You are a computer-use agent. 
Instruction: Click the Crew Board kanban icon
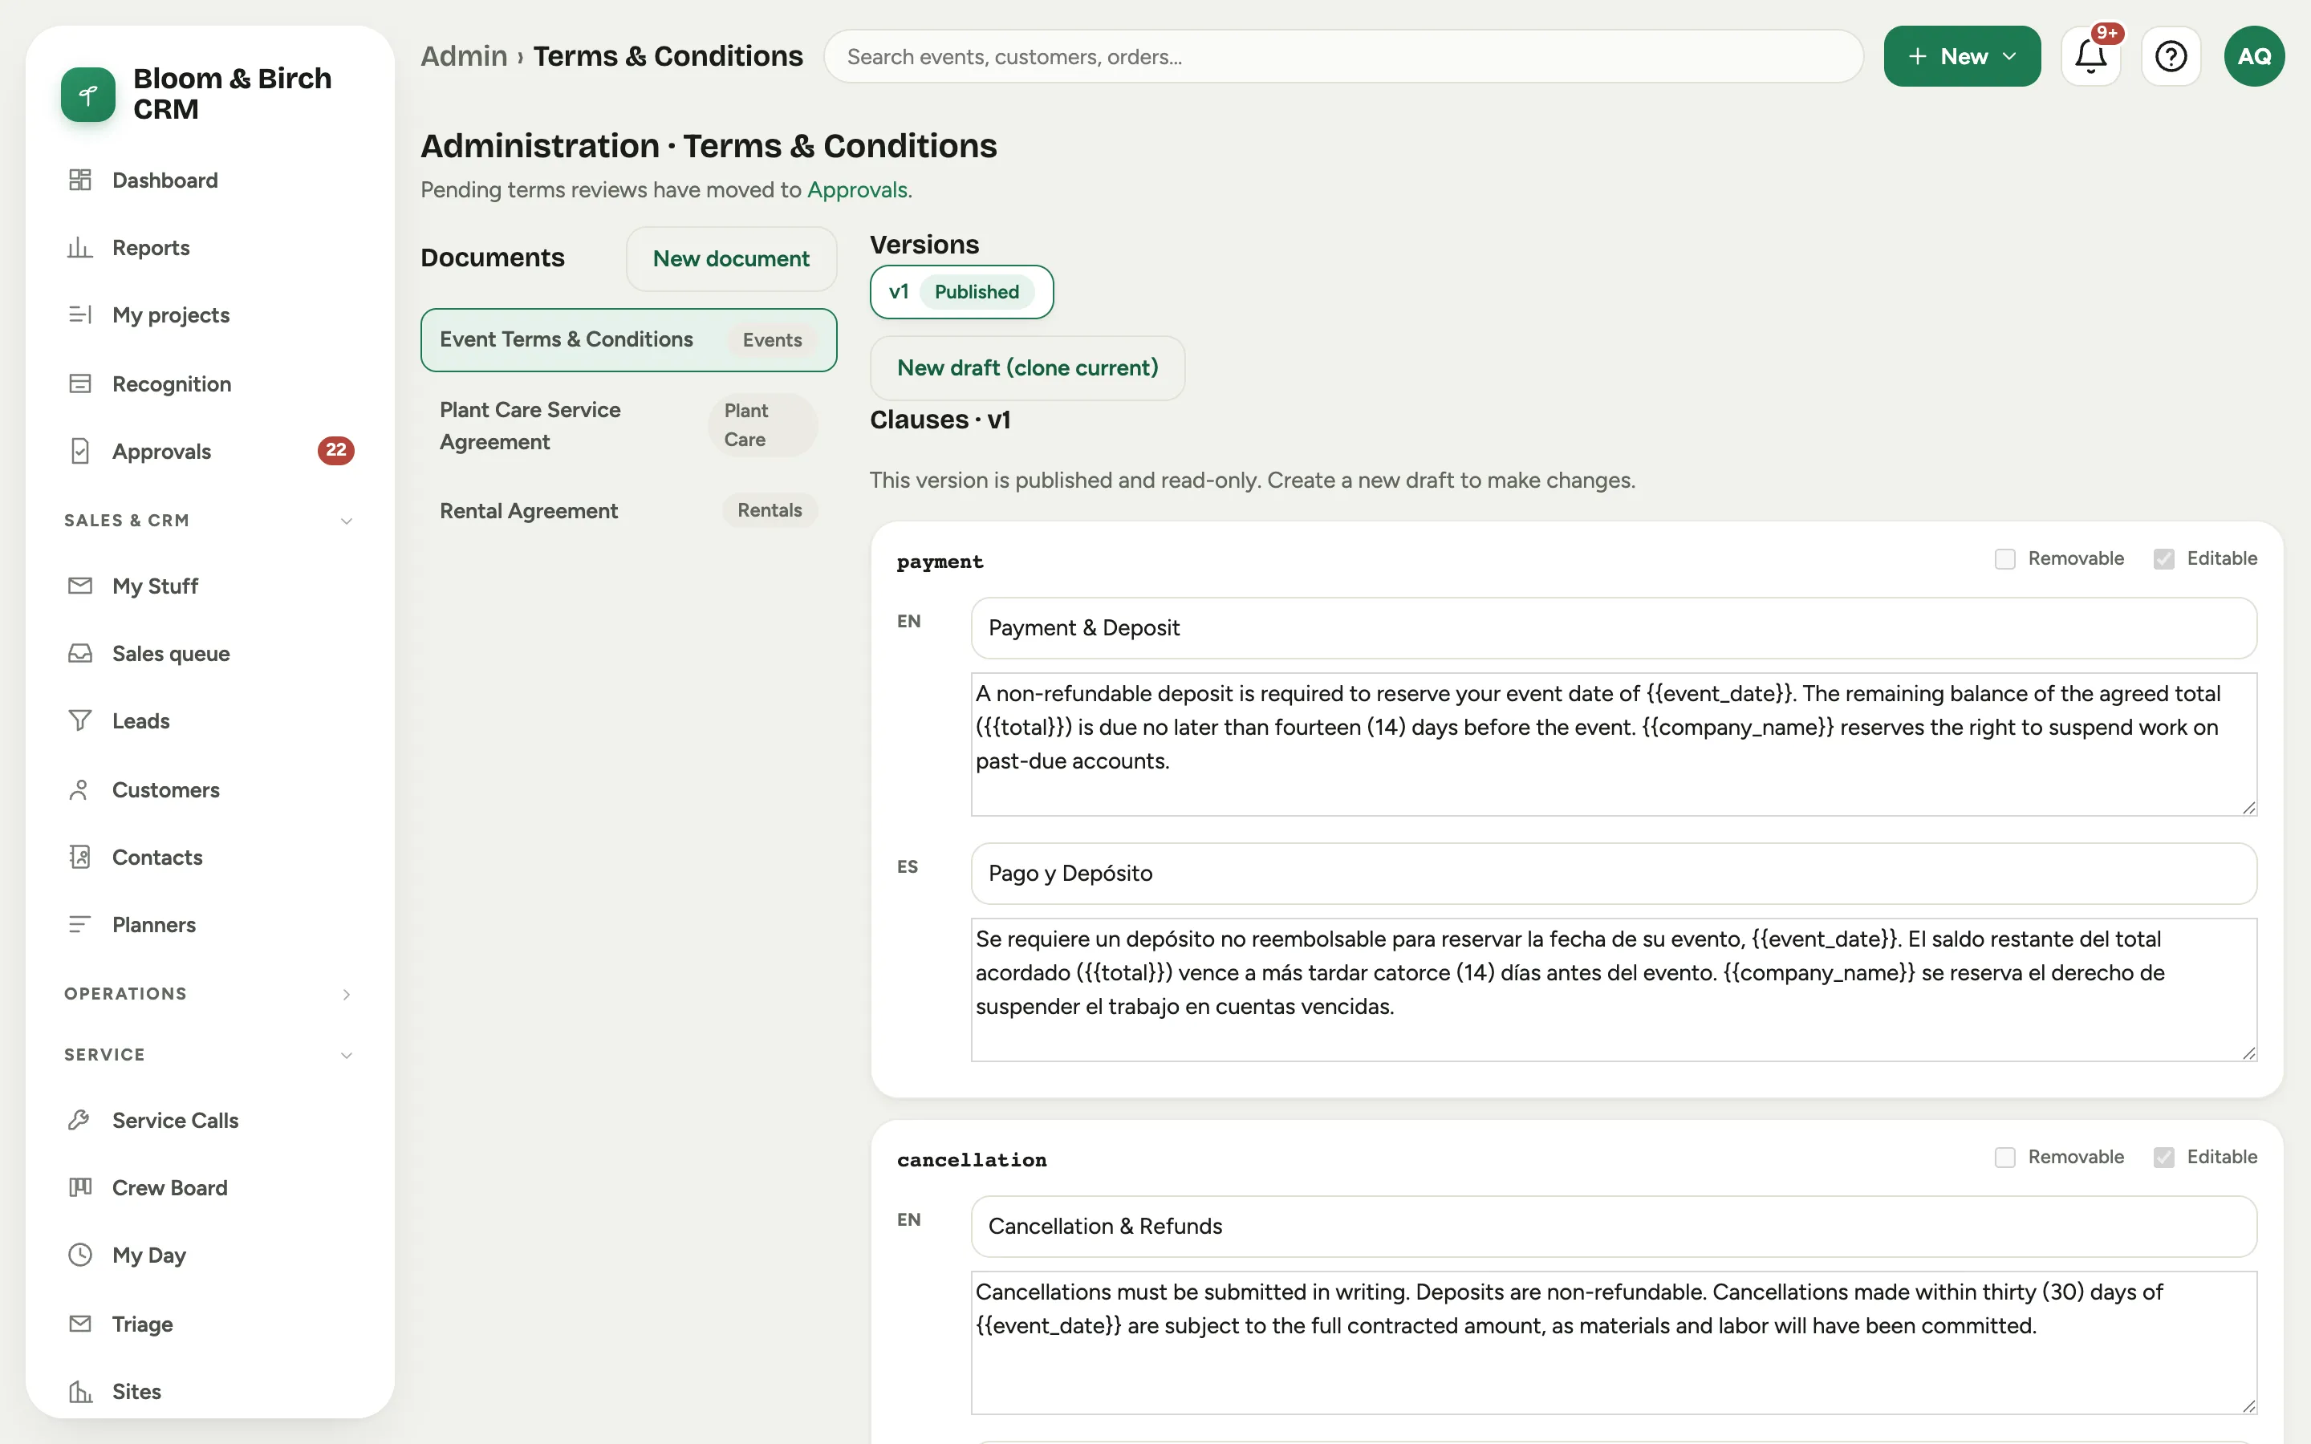80,1187
